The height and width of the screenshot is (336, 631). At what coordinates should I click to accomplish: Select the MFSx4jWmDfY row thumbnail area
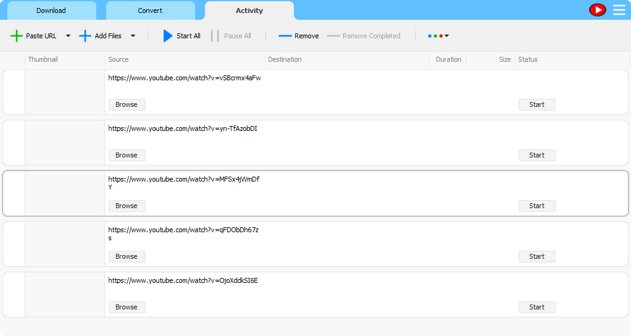click(x=65, y=193)
